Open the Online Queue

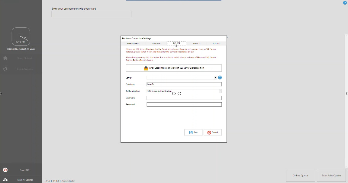click(x=300, y=175)
